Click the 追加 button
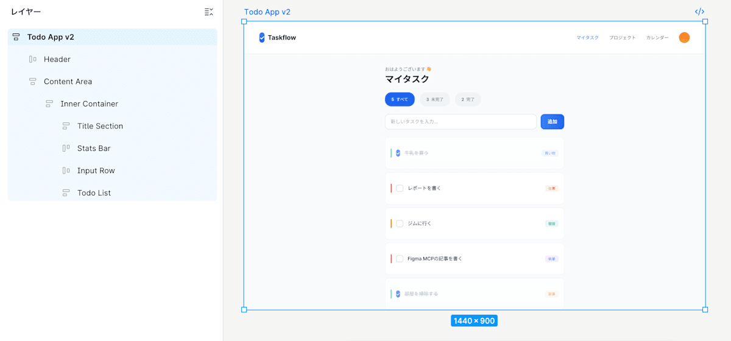This screenshot has height=341, width=731. tap(553, 122)
